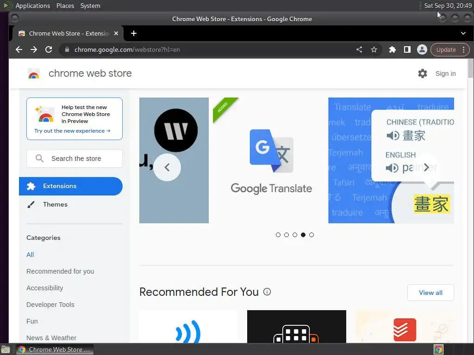Bookmark this tab with the star icon
474x355 pixels.
[374, 49]
